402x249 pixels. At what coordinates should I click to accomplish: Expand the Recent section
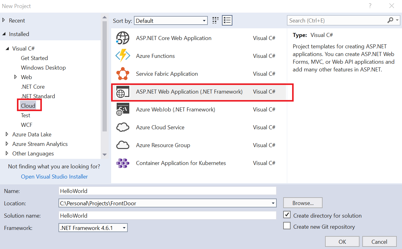coord(4,20)
